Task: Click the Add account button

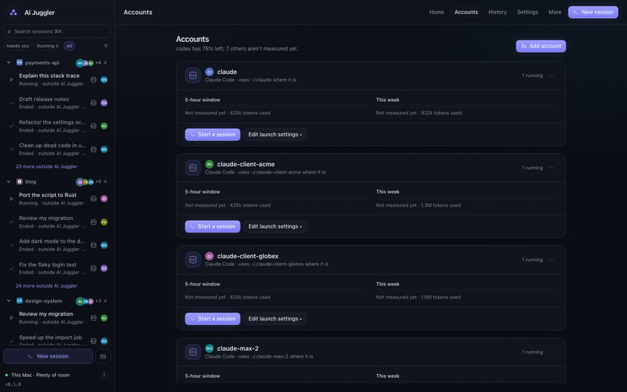Action: click(541, 46)
